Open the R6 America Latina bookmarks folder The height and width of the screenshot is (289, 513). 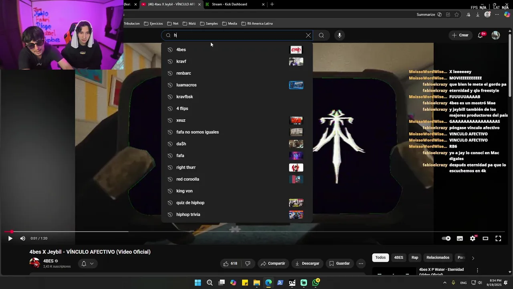(257, 24)
